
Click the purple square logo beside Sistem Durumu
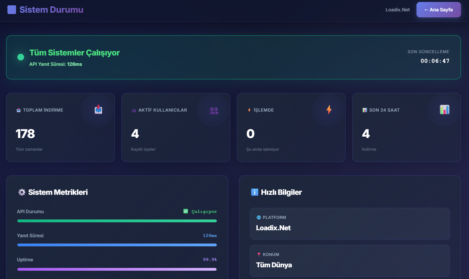pos(12,10)
